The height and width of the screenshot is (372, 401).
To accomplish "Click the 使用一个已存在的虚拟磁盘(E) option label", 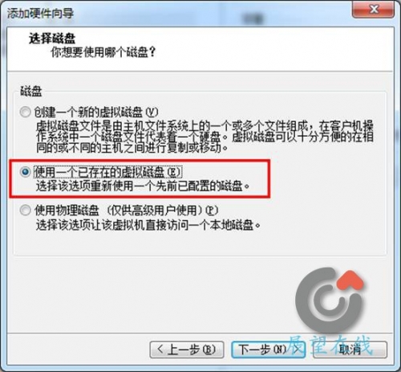I will 108,172.
